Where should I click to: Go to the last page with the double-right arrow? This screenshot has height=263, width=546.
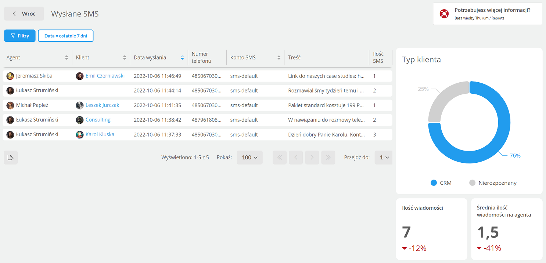coord(328,158)
